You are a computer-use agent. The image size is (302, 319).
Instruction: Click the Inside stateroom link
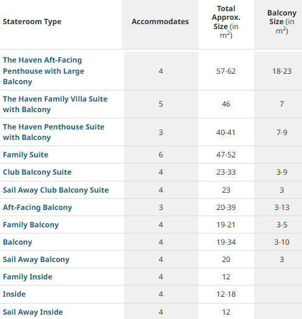tap(14, 294)
